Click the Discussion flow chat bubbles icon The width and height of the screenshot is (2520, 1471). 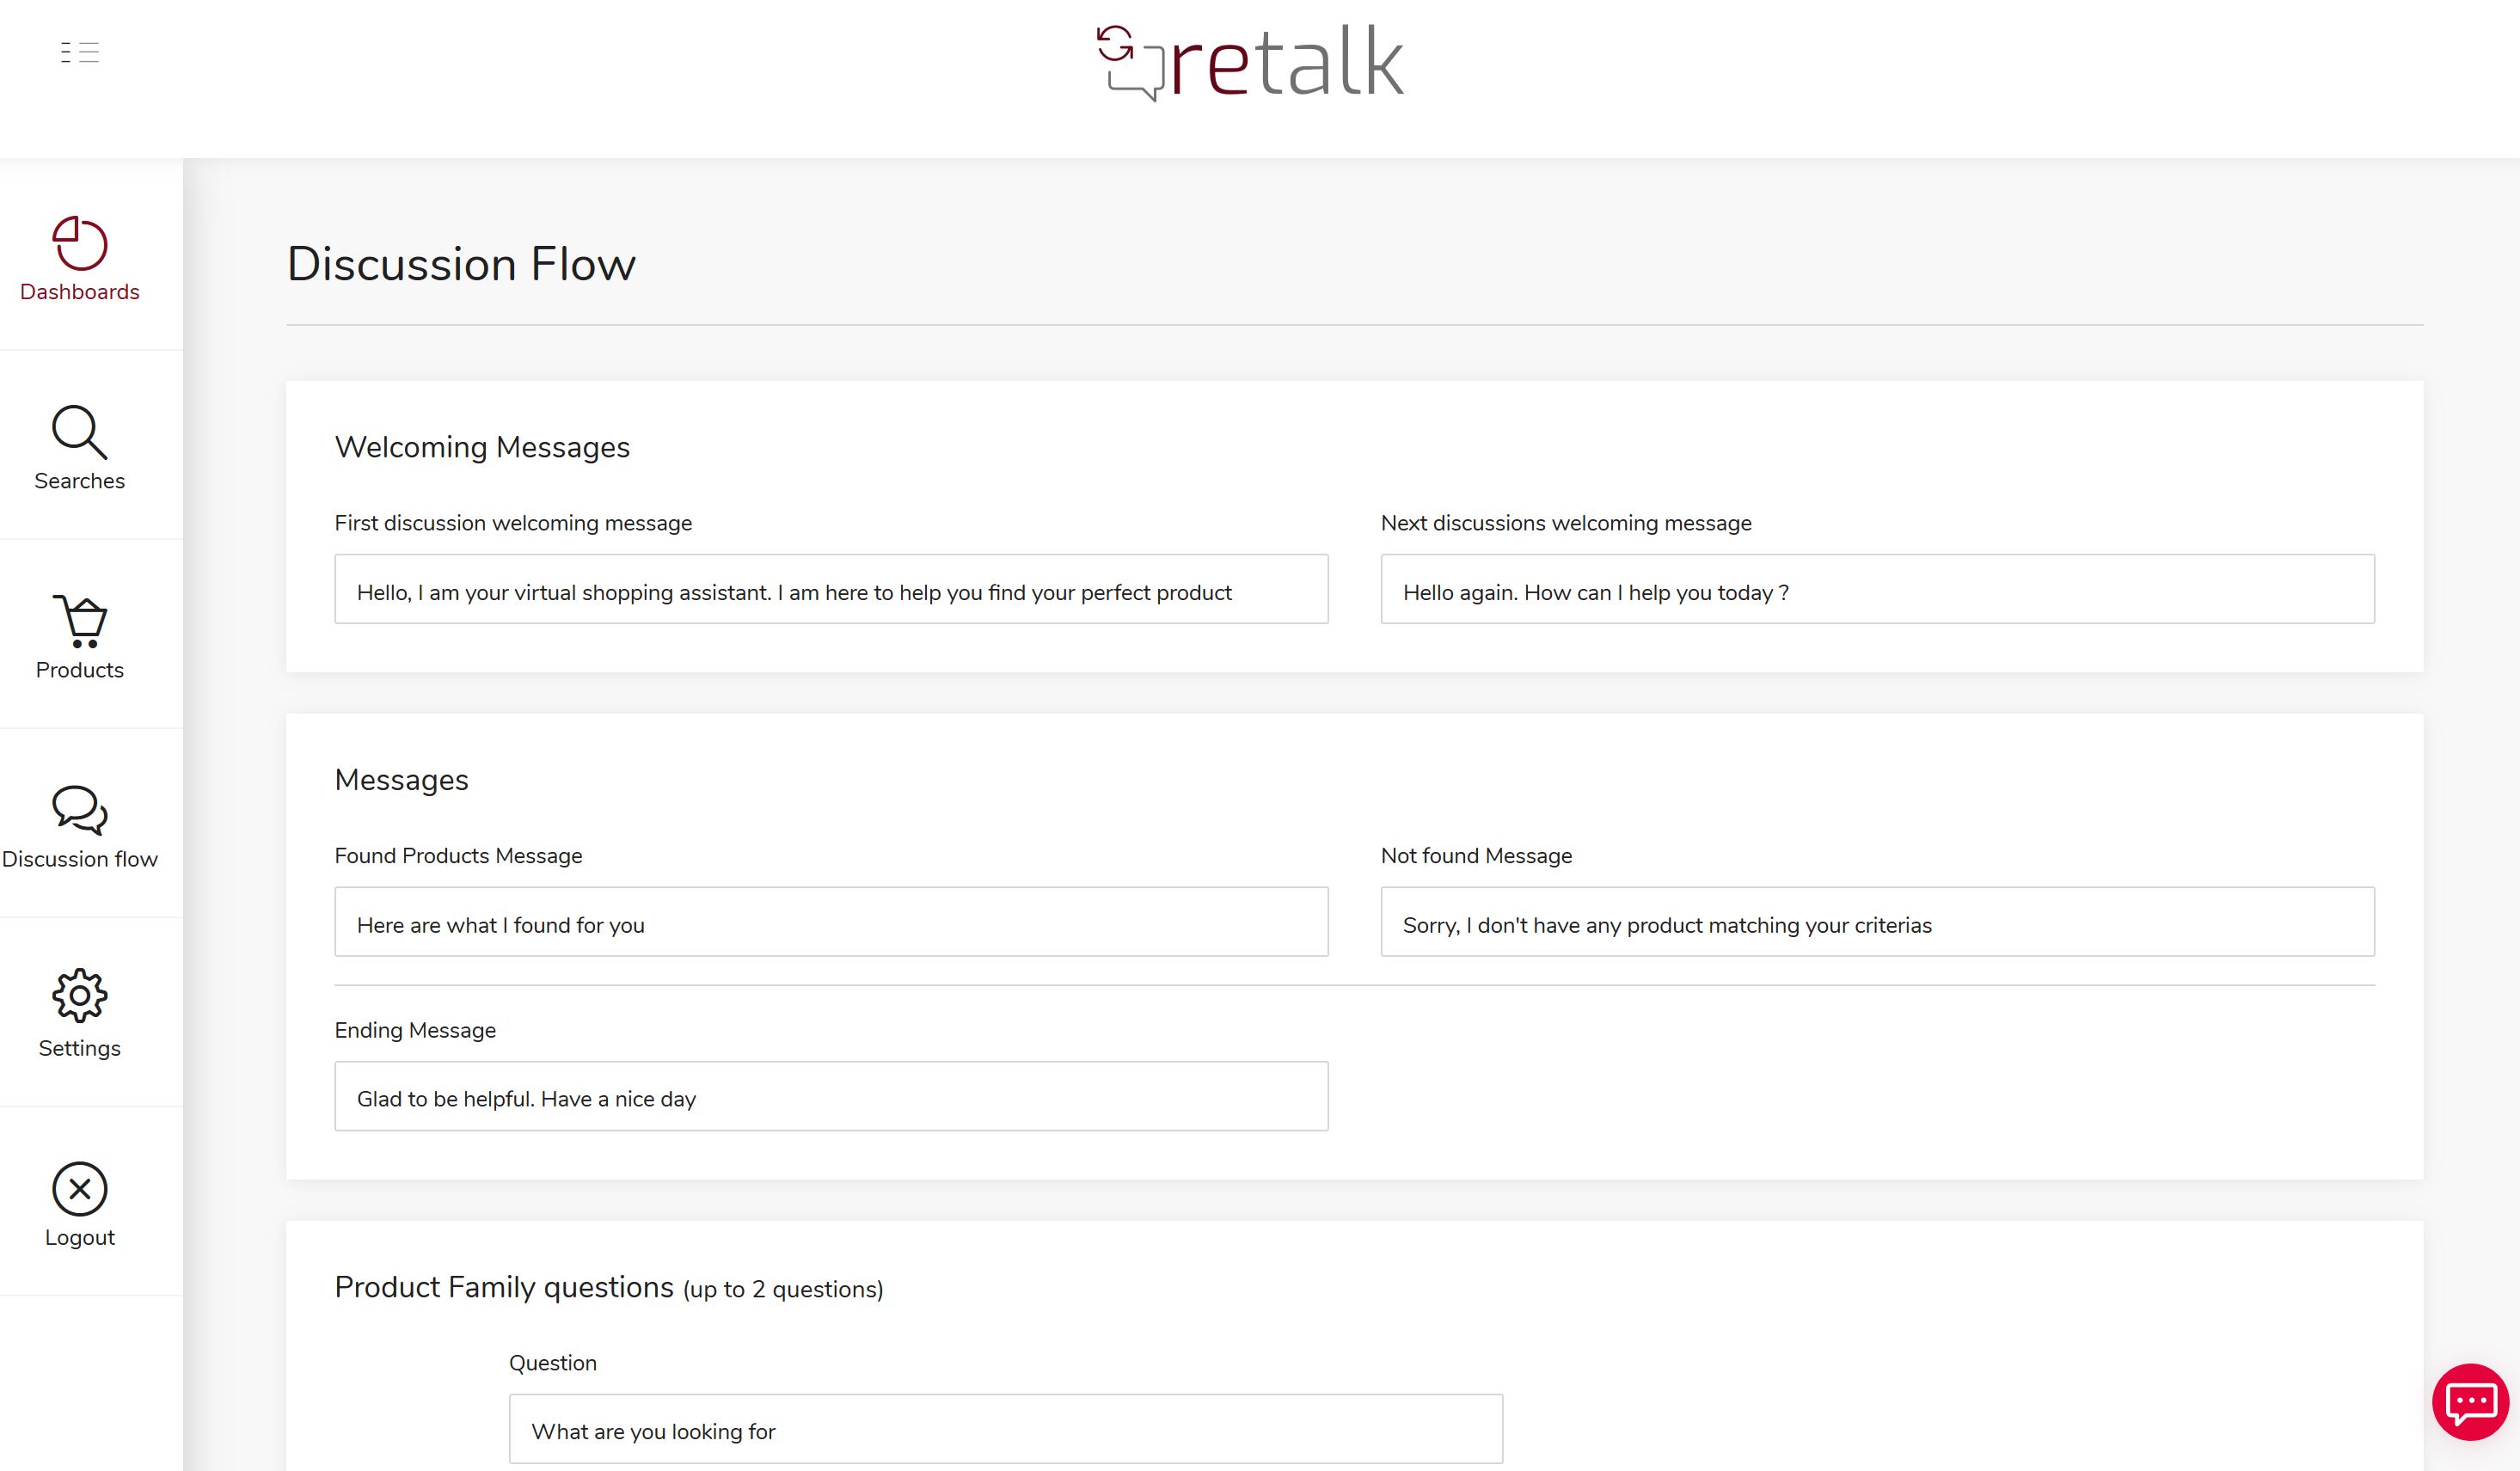pyautogui.click(x=80, y=810)
